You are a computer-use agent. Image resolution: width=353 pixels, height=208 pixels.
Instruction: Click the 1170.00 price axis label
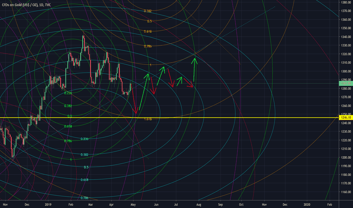pos(346,183)
